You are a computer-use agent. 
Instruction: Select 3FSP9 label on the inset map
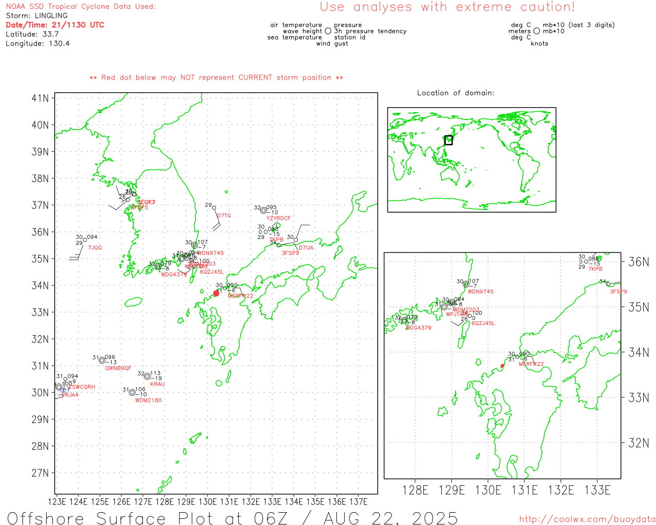(x=619, y=292)
